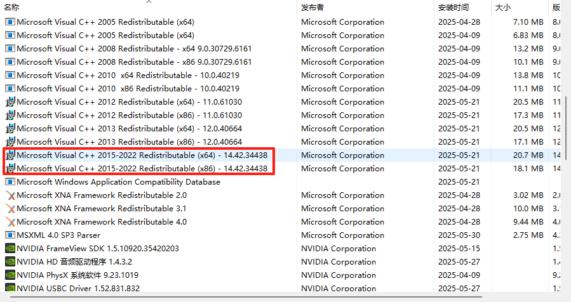Select NVIDIA FrameView SDK 1.5.10920.35420203 name
The height and width of the screenshot is (302, 571).
point(98,249)
